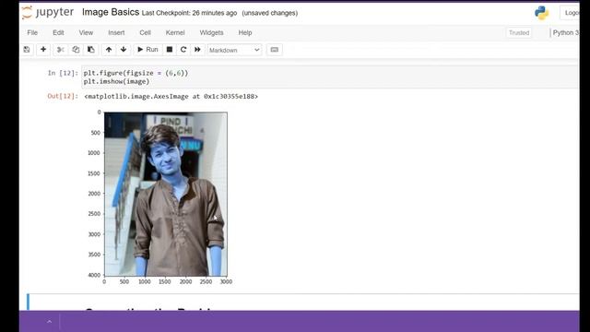Run the current cell
Screen dimensions: 590x332
tap(147, 50)
